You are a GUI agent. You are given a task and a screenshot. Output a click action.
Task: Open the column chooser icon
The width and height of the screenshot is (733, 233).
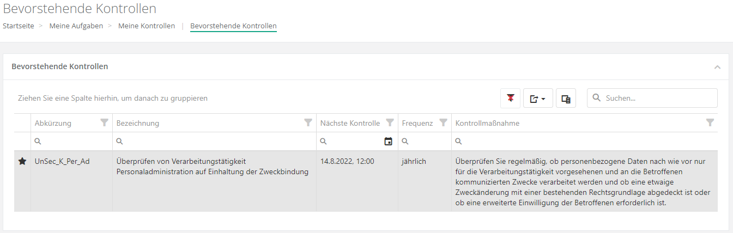click(x=566, y=99)
